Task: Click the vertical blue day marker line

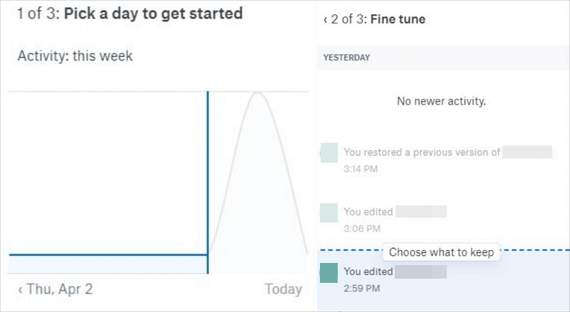Action: 207,178
